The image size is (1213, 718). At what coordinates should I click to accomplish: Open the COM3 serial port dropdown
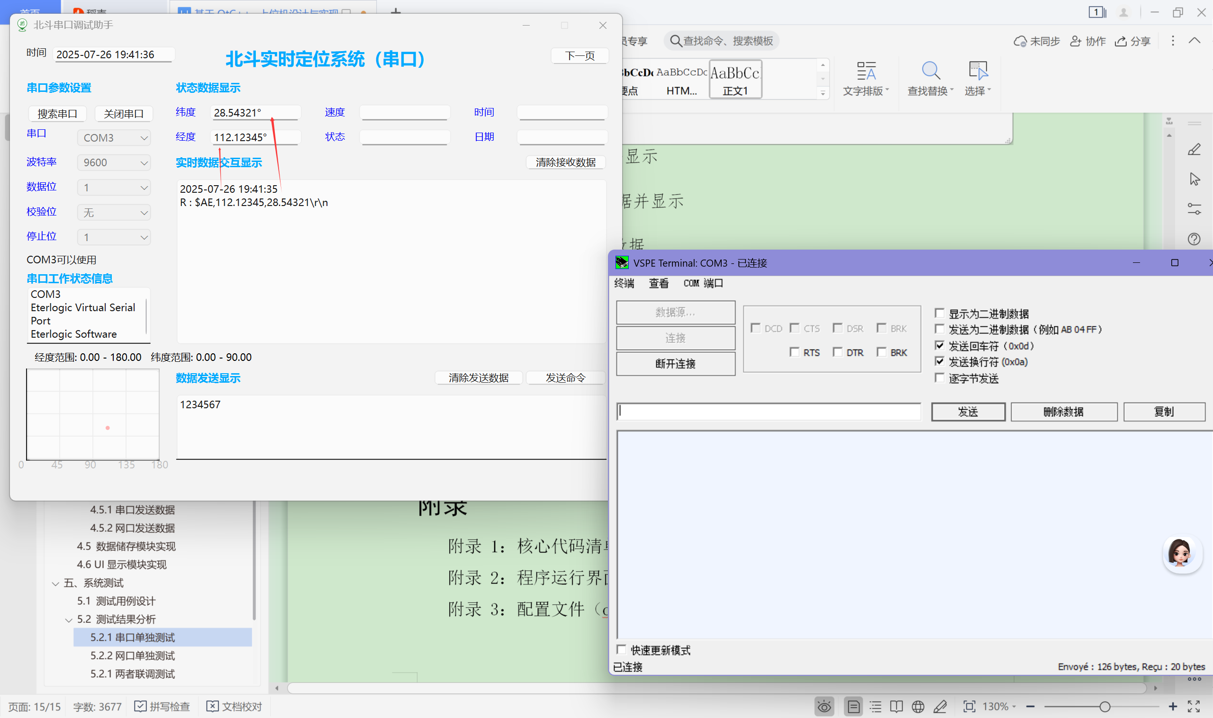(114, 138)
